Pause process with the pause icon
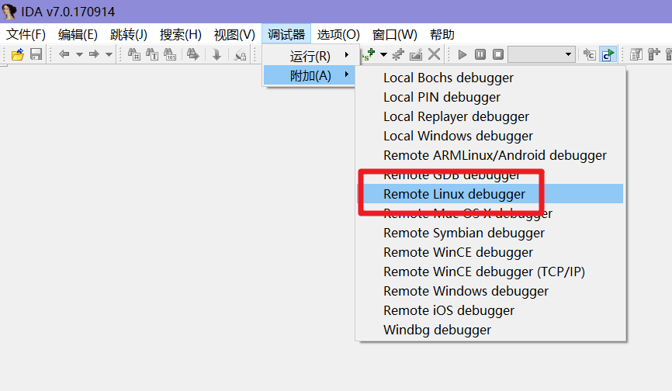672x391 pixels. tap(480, 54)
